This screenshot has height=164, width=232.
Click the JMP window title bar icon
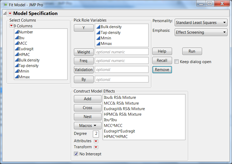click(x=5, y=5)
